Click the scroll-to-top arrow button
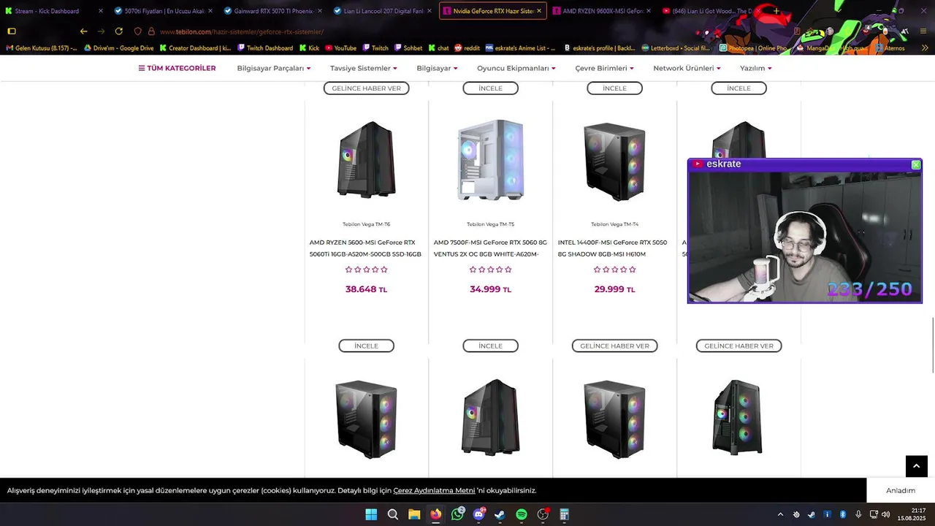Image resolution: width=935 pixels, height=526 pixels. coord(916,466)
